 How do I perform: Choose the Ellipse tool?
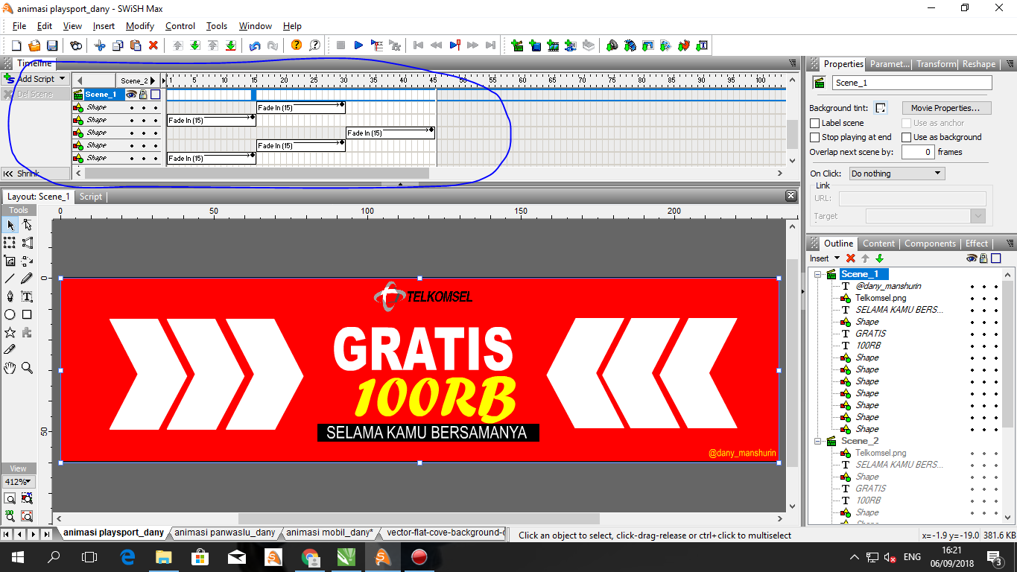coord(10,314)
